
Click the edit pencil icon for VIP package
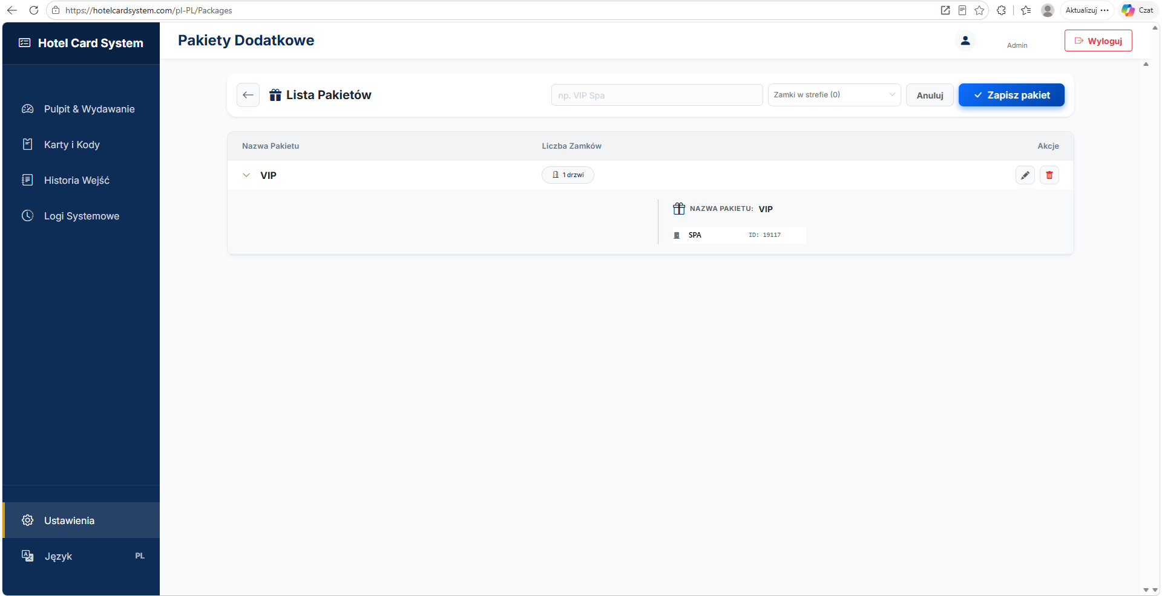(x=1025, y=175)
